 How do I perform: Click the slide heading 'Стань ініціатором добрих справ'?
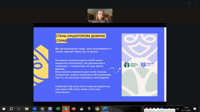[x=80, y=38]
